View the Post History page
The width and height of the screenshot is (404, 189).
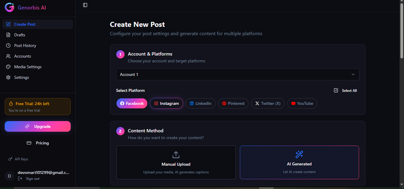point(25,45)
